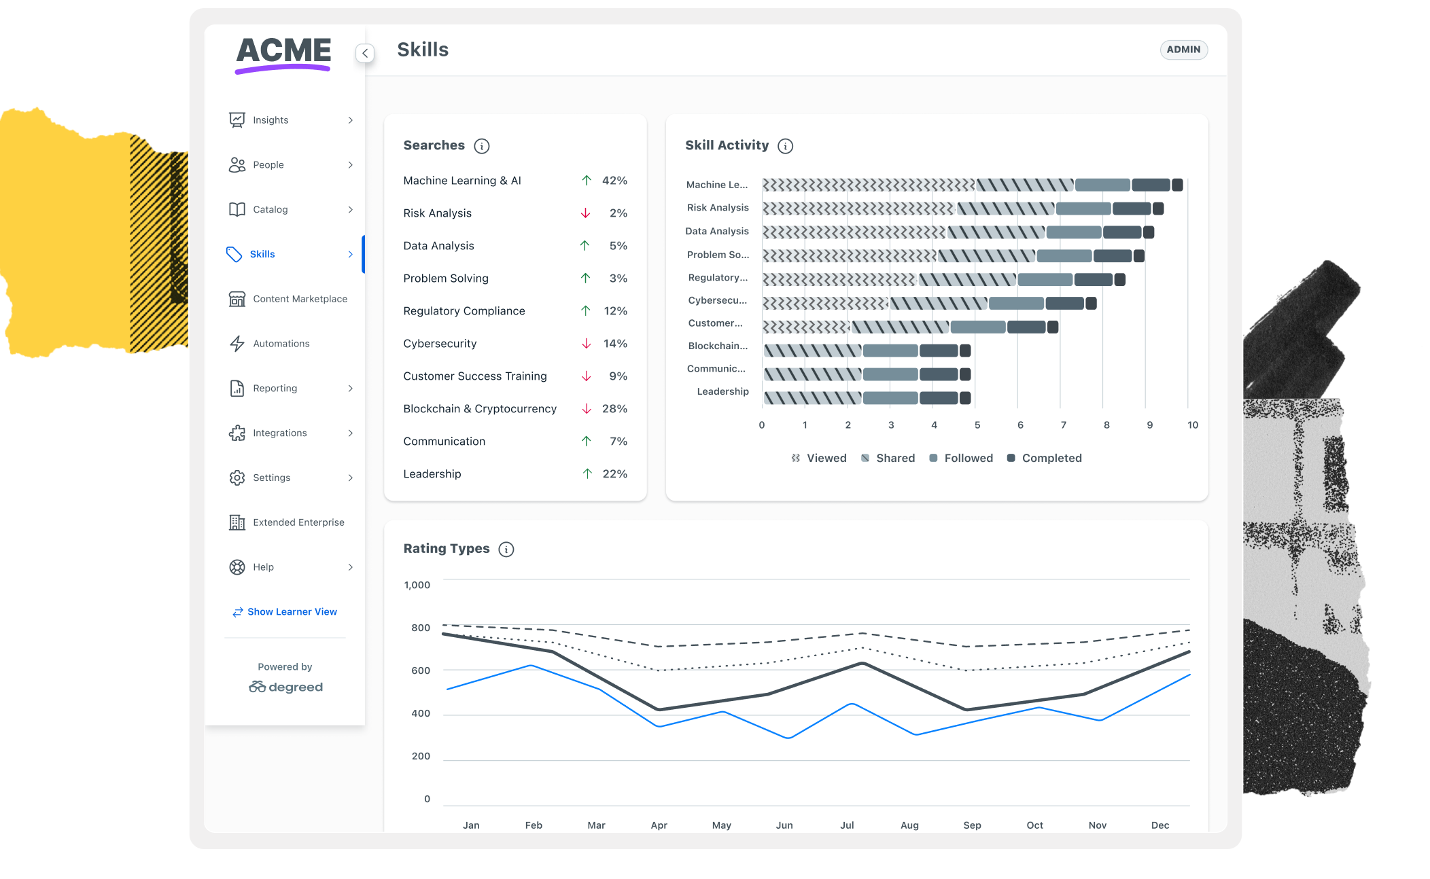Screen dimensions: 1430x879
Task: Open the Help menu item
Action: tap(290, 567)
